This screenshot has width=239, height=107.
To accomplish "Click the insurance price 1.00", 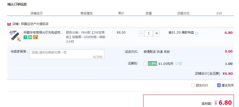I will pos(229,64).
